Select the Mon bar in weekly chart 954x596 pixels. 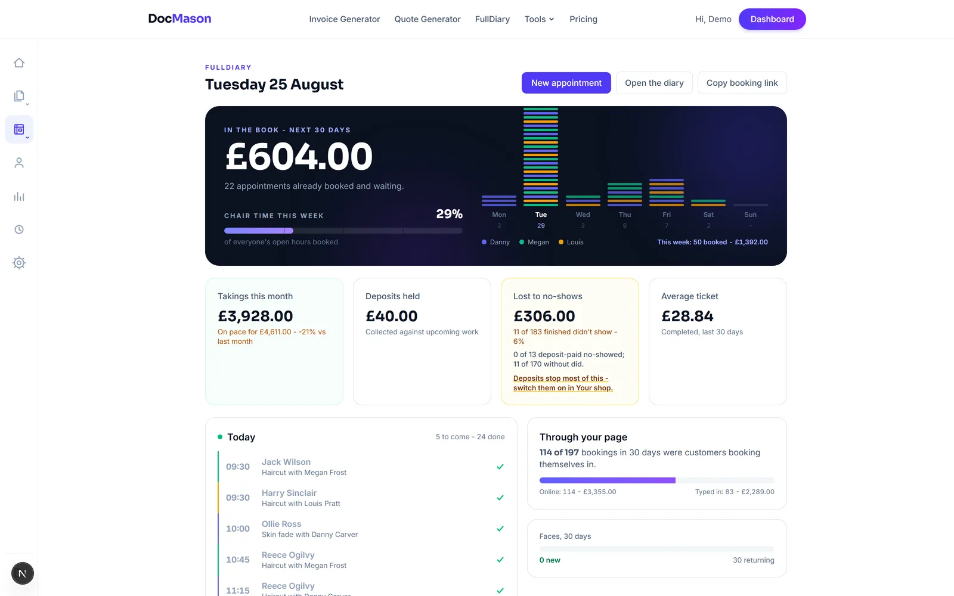499,201
